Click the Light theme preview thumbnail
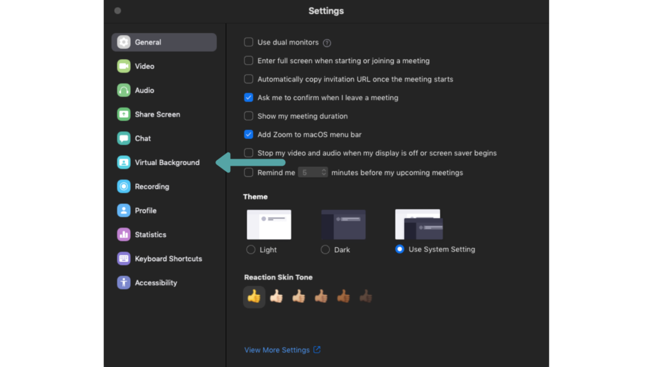 [268, 224]
